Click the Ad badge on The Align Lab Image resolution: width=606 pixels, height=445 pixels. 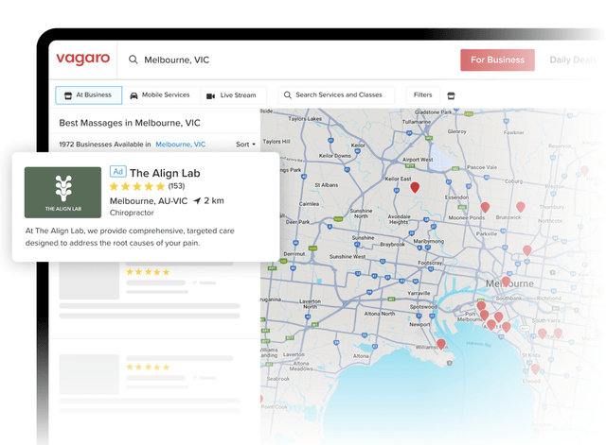pos(117,172)
